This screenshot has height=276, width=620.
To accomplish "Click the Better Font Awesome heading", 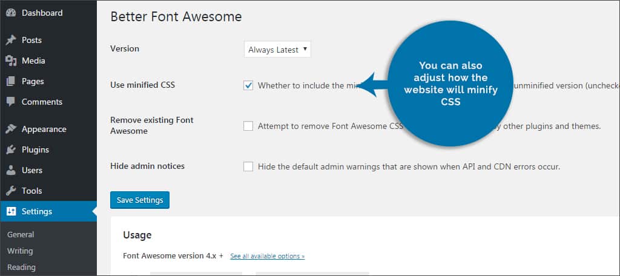I will 176,16.
